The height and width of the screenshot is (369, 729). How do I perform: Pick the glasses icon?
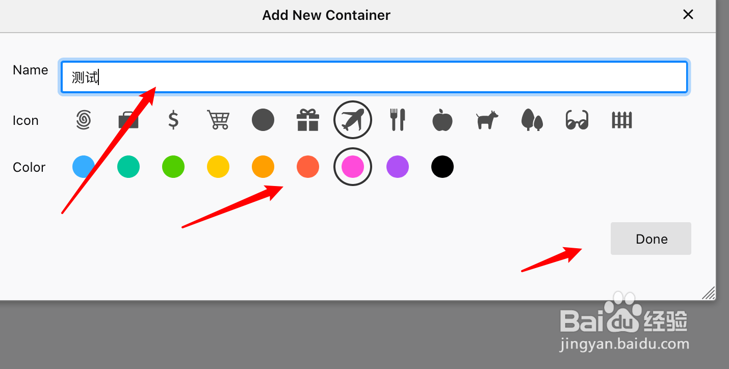pyautogui.click(x=577, y=120)
